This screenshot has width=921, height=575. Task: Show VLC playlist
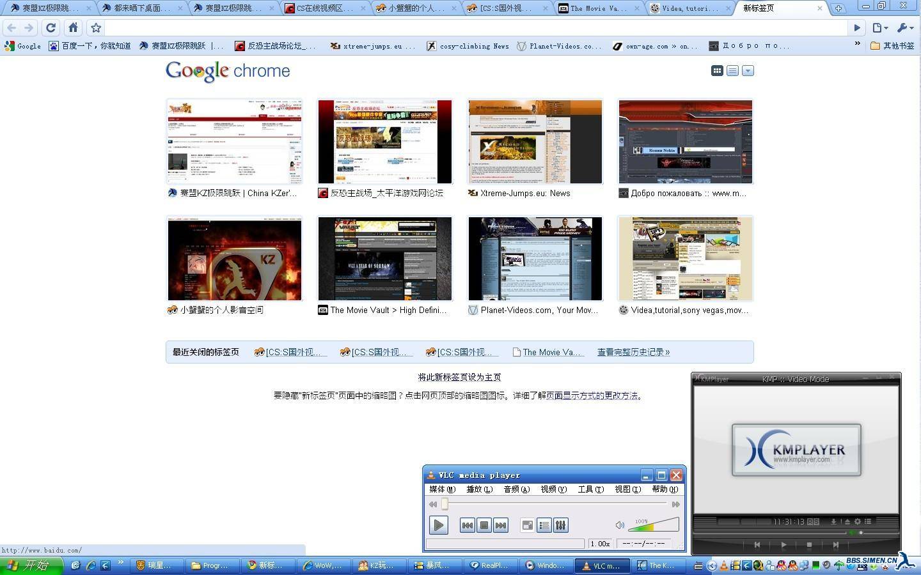tap(544, 525)
